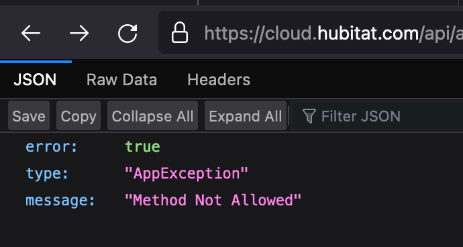Image resolution: width=463 pixels, height=247 pixels.
Task: Open site security info via the padlock icon
Action: coord(180,33)
